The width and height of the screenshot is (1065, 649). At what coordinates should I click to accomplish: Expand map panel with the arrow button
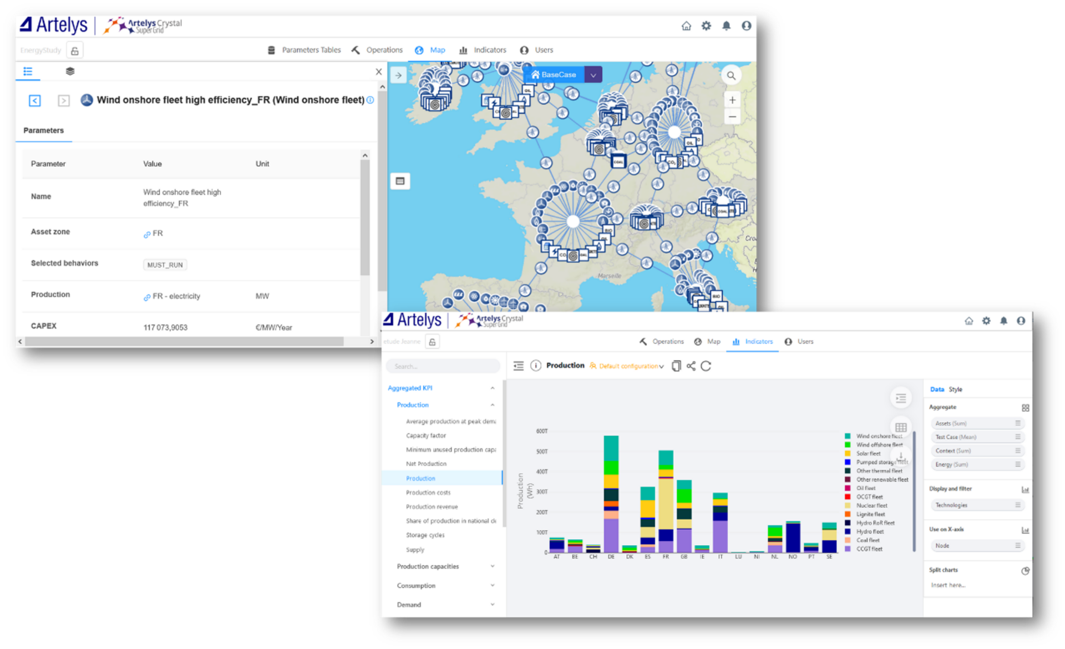pyautogui.click(x=398, y=75)
